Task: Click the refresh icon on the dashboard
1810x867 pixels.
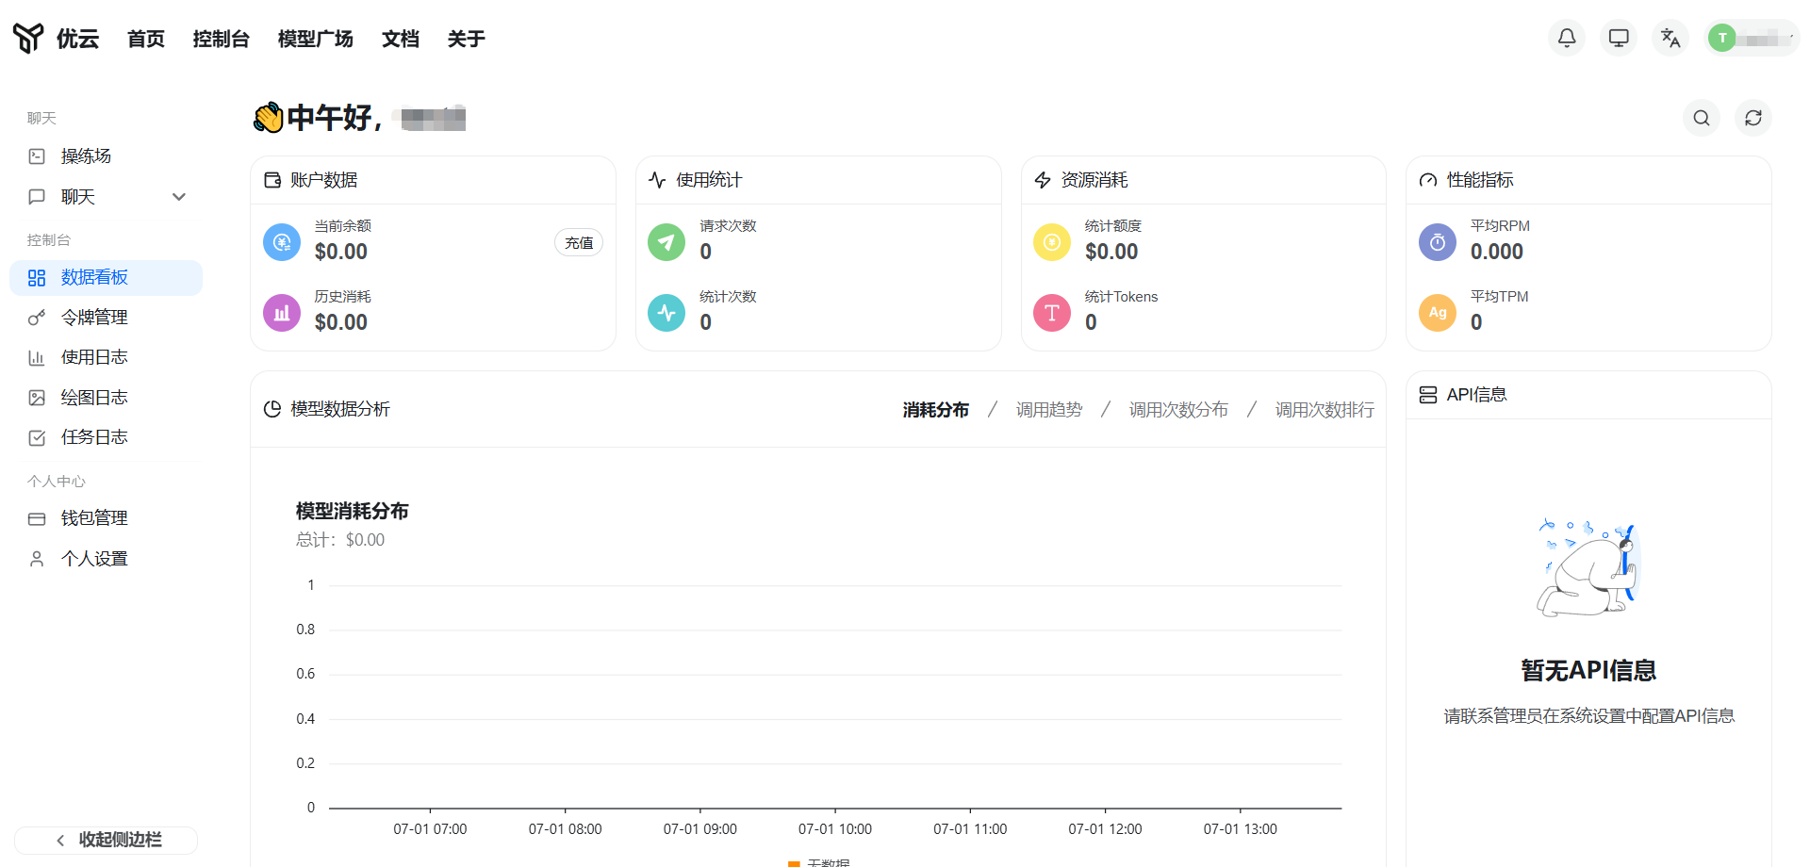Action: tap(1753, 118)
